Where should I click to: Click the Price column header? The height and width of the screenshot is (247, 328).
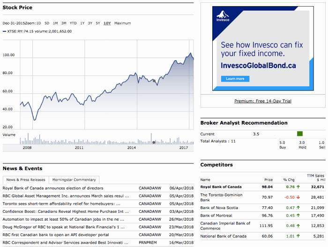click(268, 180)
